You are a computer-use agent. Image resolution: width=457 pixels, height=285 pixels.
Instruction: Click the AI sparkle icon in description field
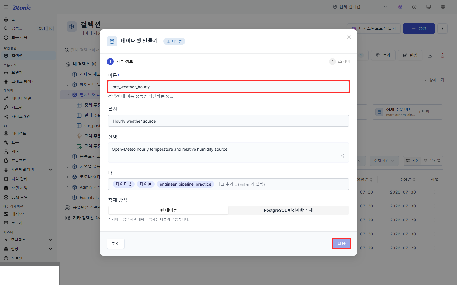click(342, 156)
